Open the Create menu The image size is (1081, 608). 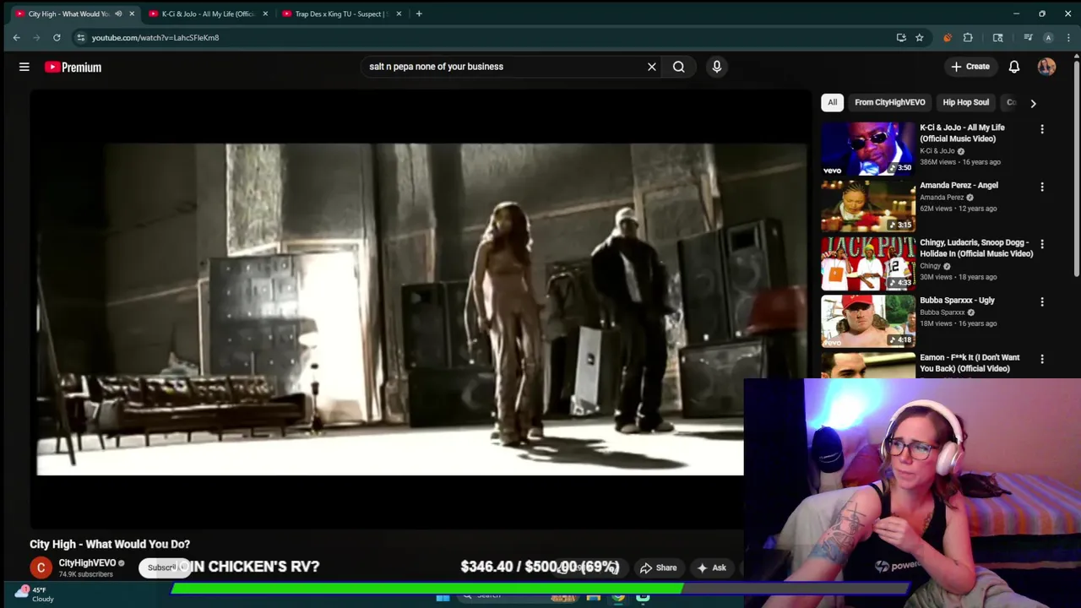point(970,67)
